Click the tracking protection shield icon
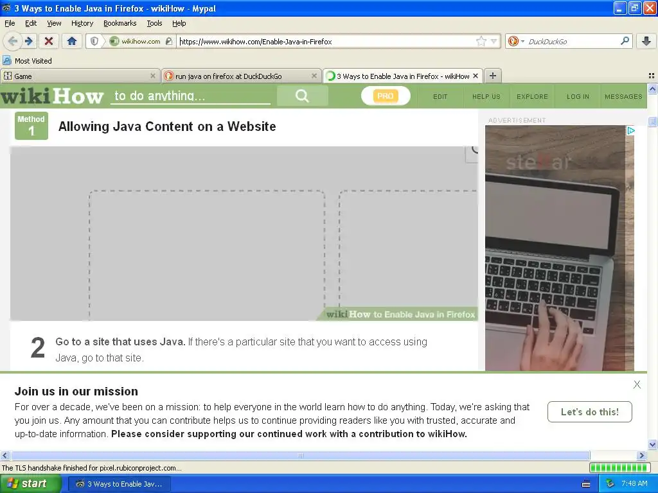Image resolution: width=658 pixels, height=493 pixels. click(94, 41)
